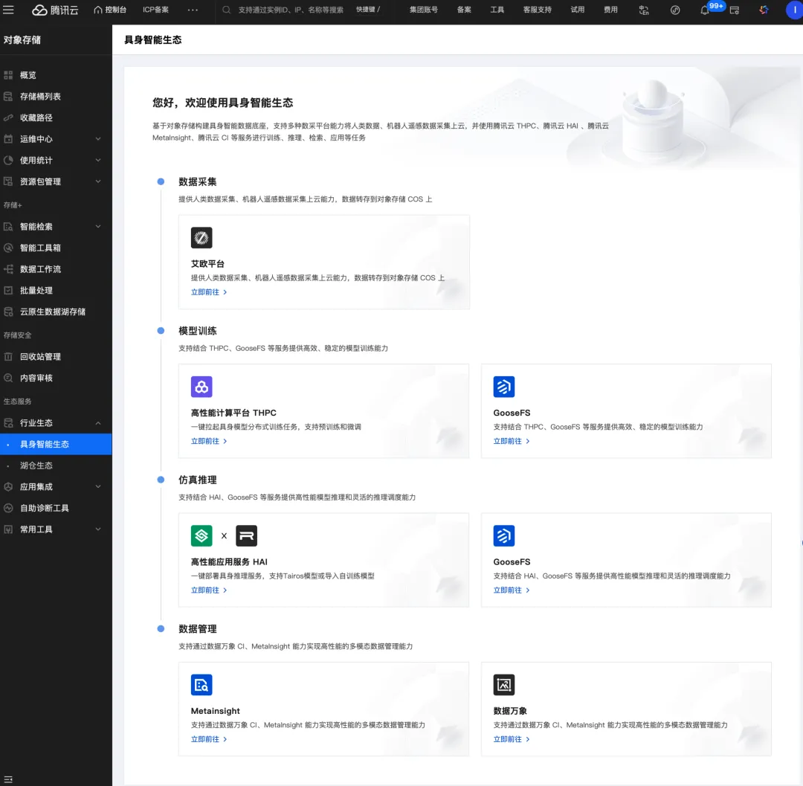
Task: Focus the top search input field
Action: (x=291, y=10)
